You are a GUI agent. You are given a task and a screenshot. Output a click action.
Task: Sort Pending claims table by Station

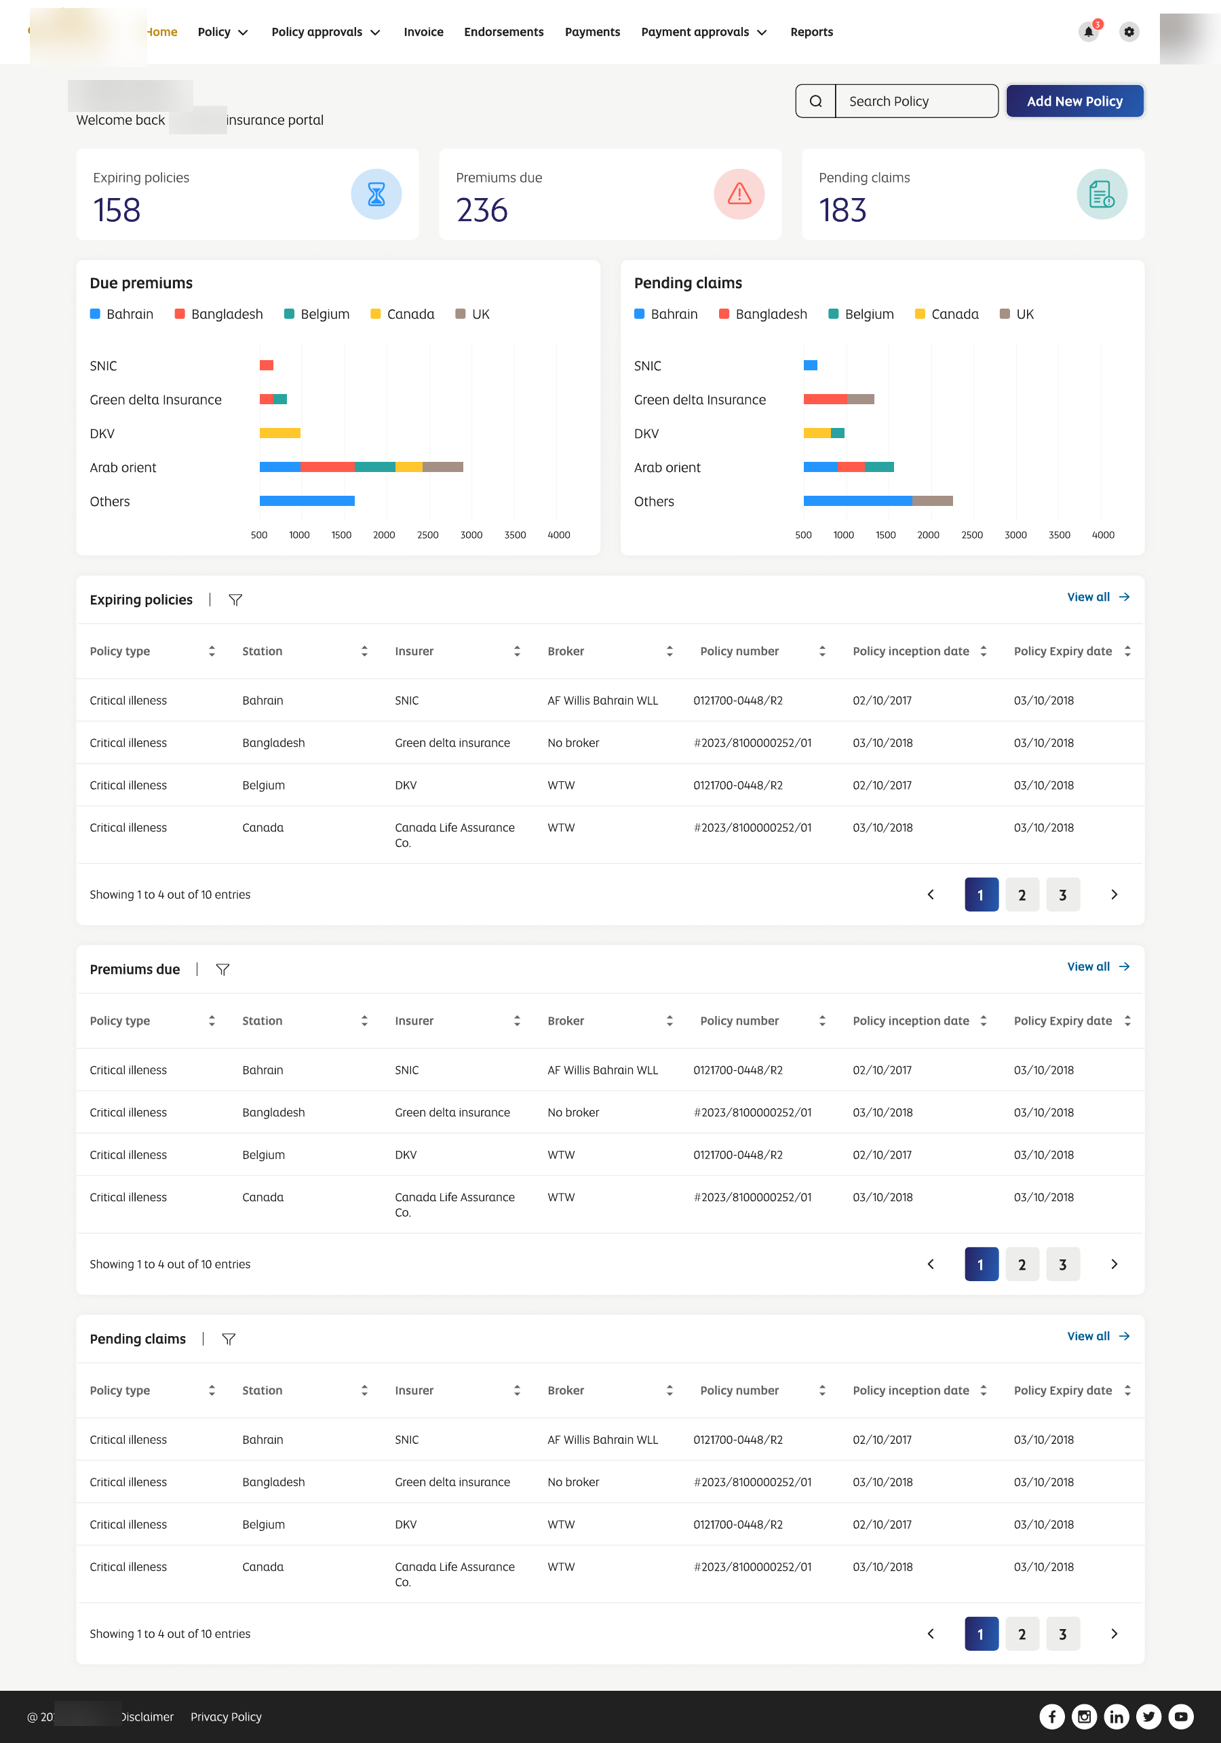pyautogui.click(x=364, y=1391)
